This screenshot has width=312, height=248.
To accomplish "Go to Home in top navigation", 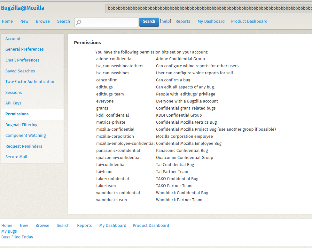I will tap(7, 21).
